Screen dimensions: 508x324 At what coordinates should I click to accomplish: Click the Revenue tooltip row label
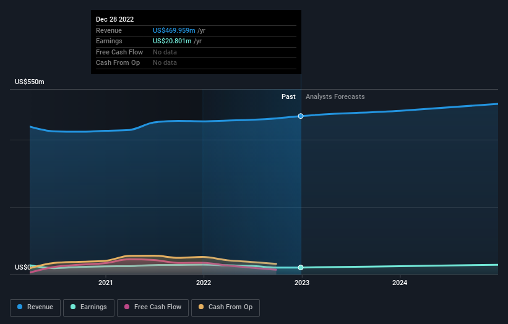pyautogui.click(x=109, y=30)
